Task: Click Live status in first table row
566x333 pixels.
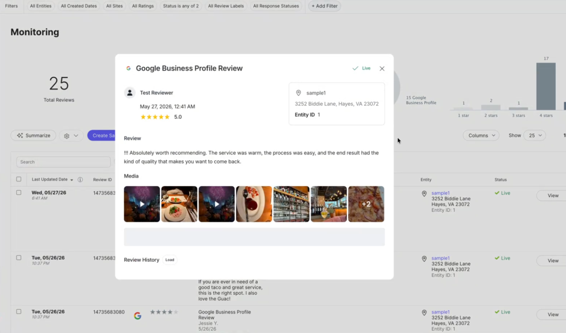Action: pyautogui.click(x=502, y=193)
